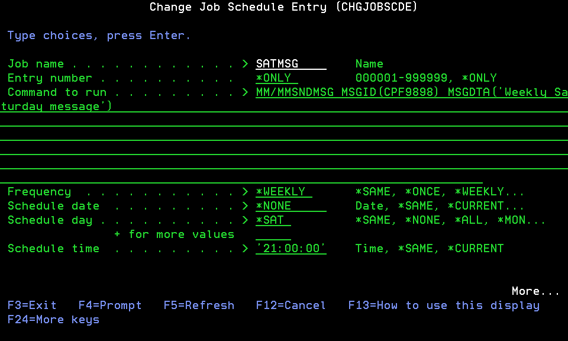The height and width of the screenshot is (341, 568).
Task: Click the Command to run input field
Action: coord(411,92)
